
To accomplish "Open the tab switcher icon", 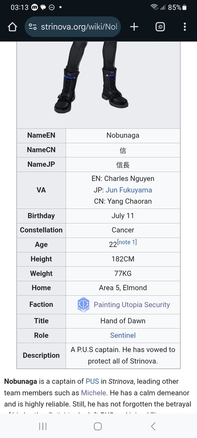I will [x=160, y=27].
